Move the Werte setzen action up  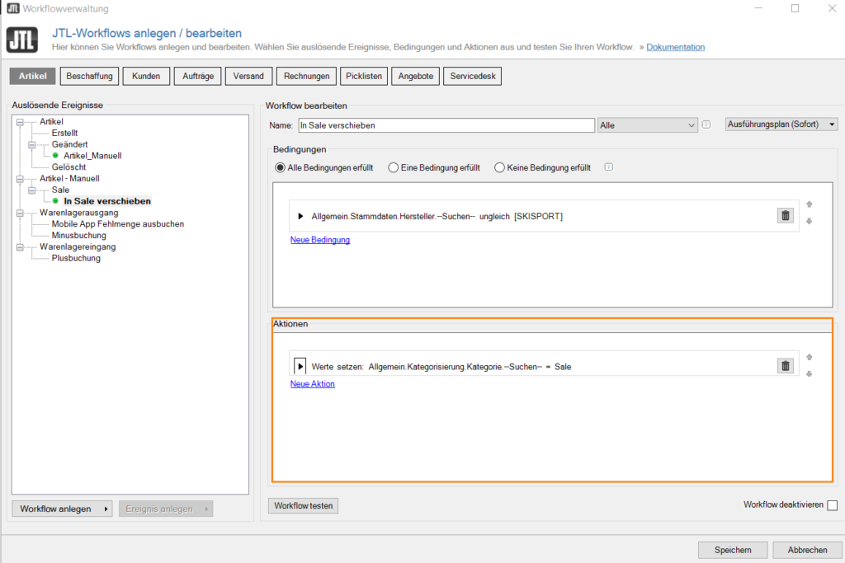click(810, 357)
